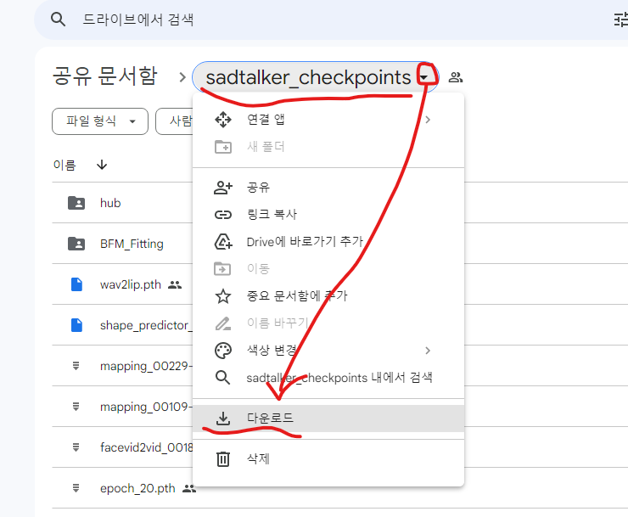Click the search magnifier icon
The image size is (628, 517).
coord(58,20)
